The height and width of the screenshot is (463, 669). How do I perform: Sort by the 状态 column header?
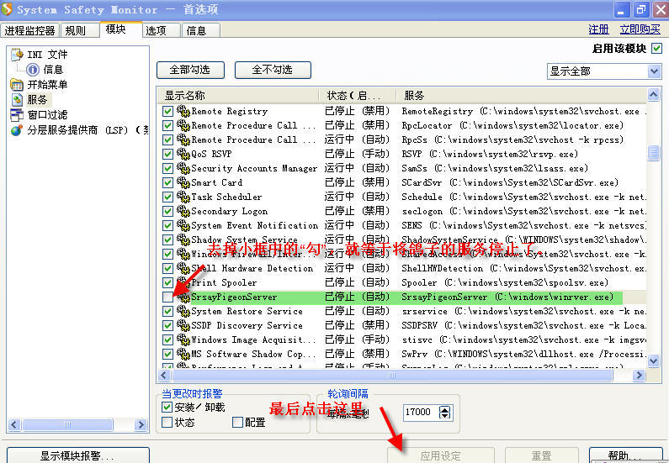[357, 96]
